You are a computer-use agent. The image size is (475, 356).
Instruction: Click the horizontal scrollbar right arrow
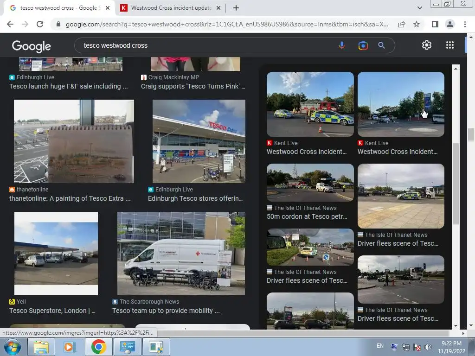(x=463, y=333)
